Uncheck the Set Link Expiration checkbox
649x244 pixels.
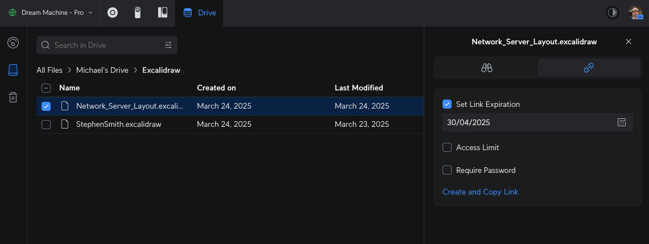[447, 104]
